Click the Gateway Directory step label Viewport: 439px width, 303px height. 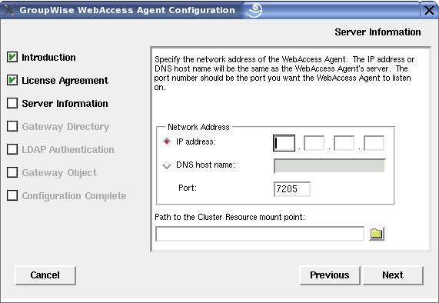pyautogui.click(x=65, y=127)
